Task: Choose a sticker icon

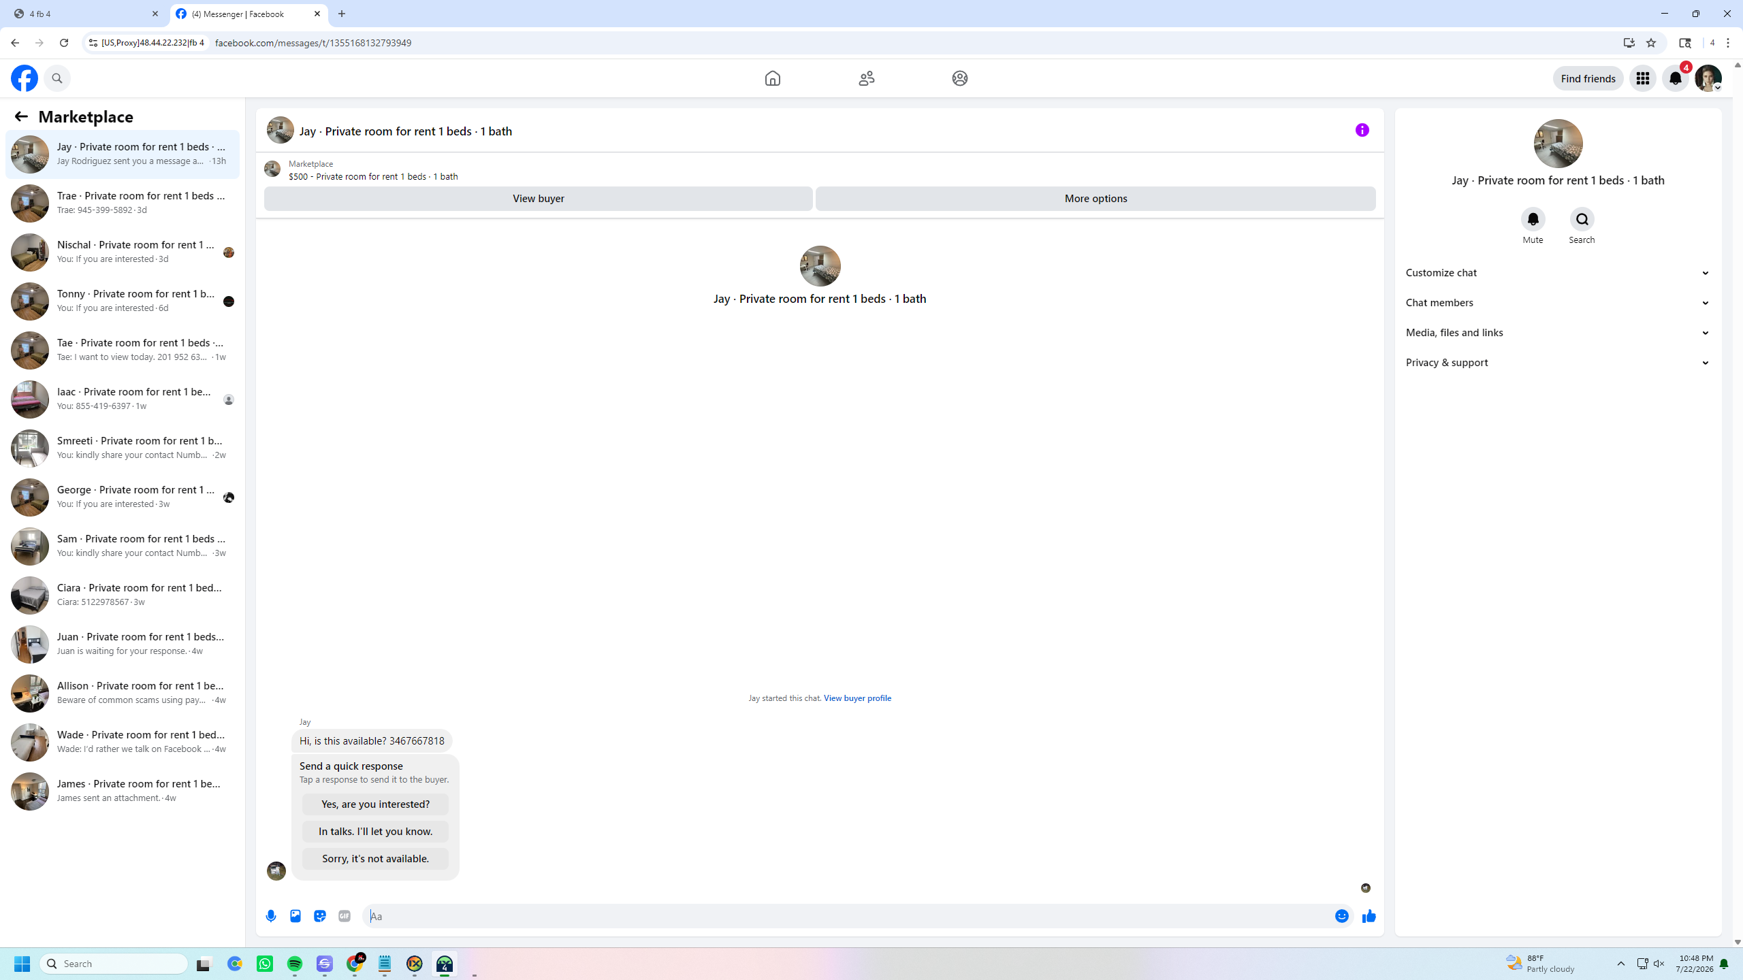Action: click(x=320, y=916)
